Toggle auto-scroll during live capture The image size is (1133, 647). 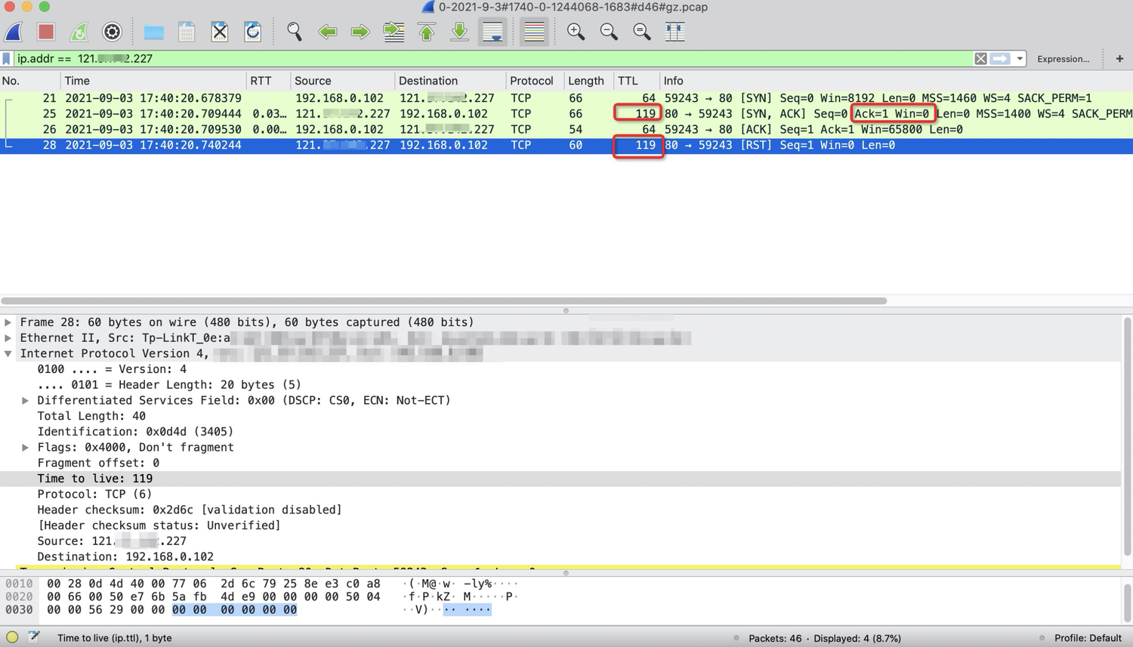click(492, 32)
